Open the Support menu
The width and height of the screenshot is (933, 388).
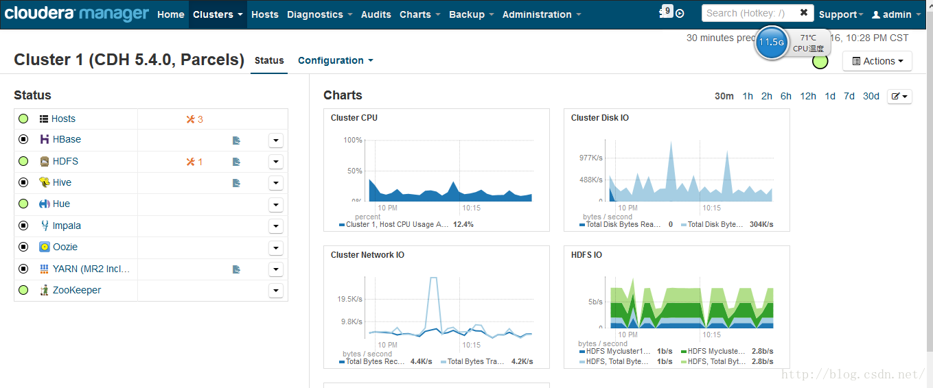(842, 14)
